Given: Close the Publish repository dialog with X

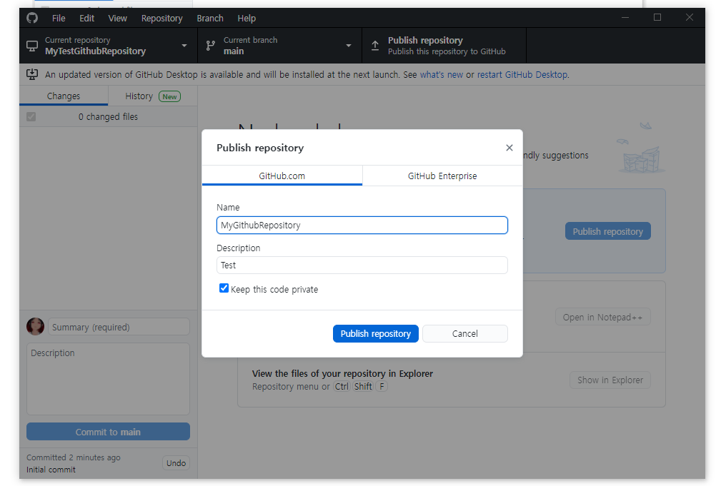Looking at the screenshot, I should [509, 148].
